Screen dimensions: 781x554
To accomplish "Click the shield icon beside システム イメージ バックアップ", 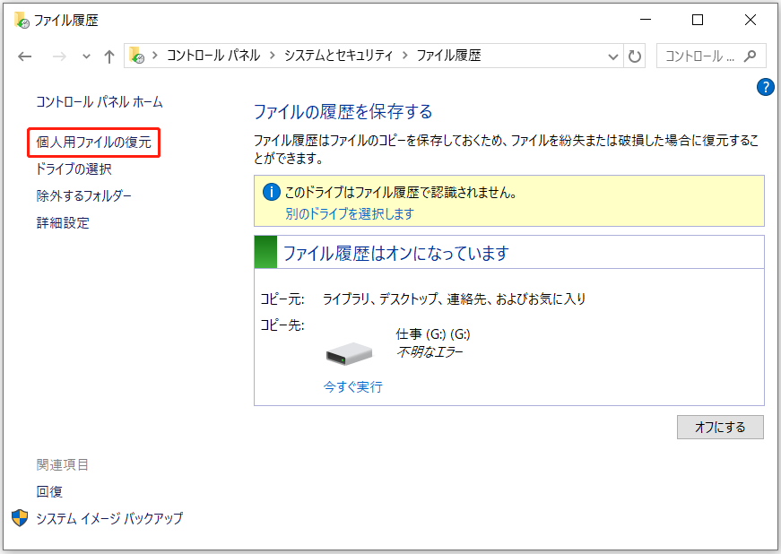I will click(20, 518).
